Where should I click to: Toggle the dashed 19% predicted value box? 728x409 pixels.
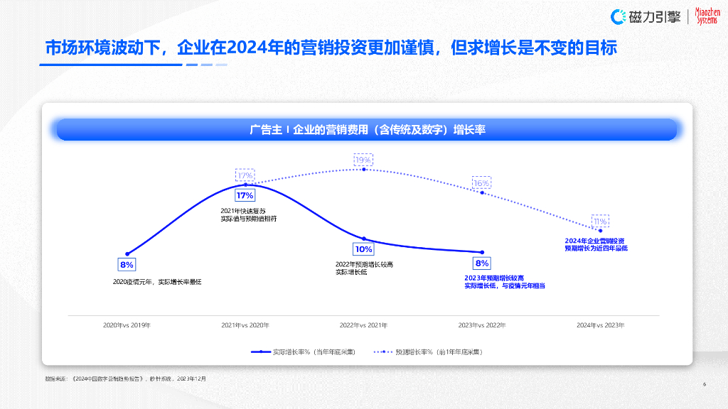click(x=364, y=161)
